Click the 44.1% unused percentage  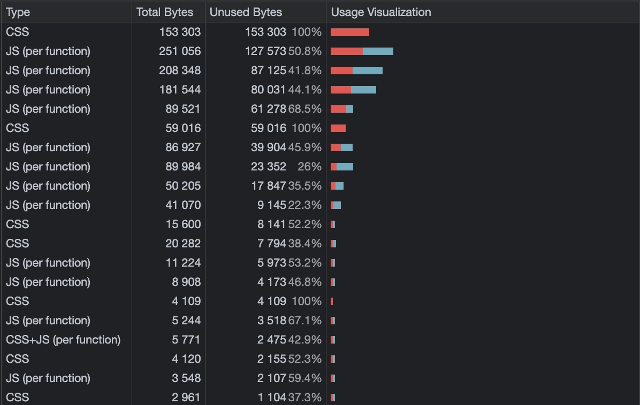(305, 89)
